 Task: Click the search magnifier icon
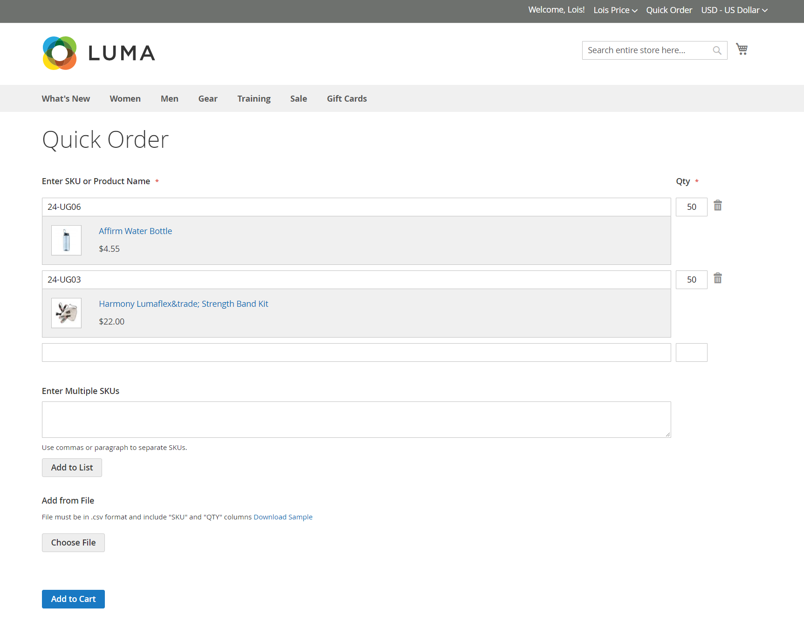(x=716, y=50)
